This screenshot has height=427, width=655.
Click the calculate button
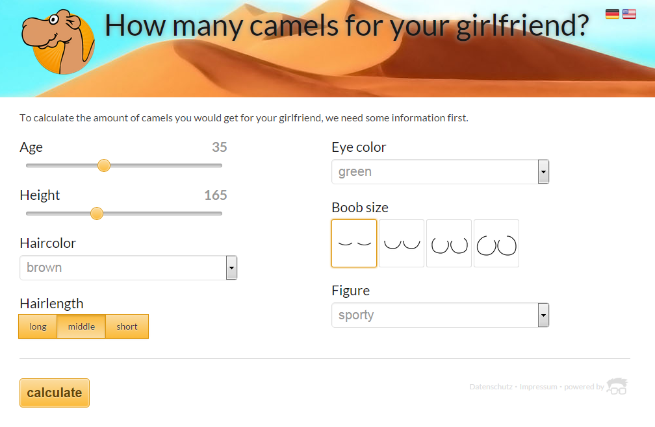(x=55, y=393)
